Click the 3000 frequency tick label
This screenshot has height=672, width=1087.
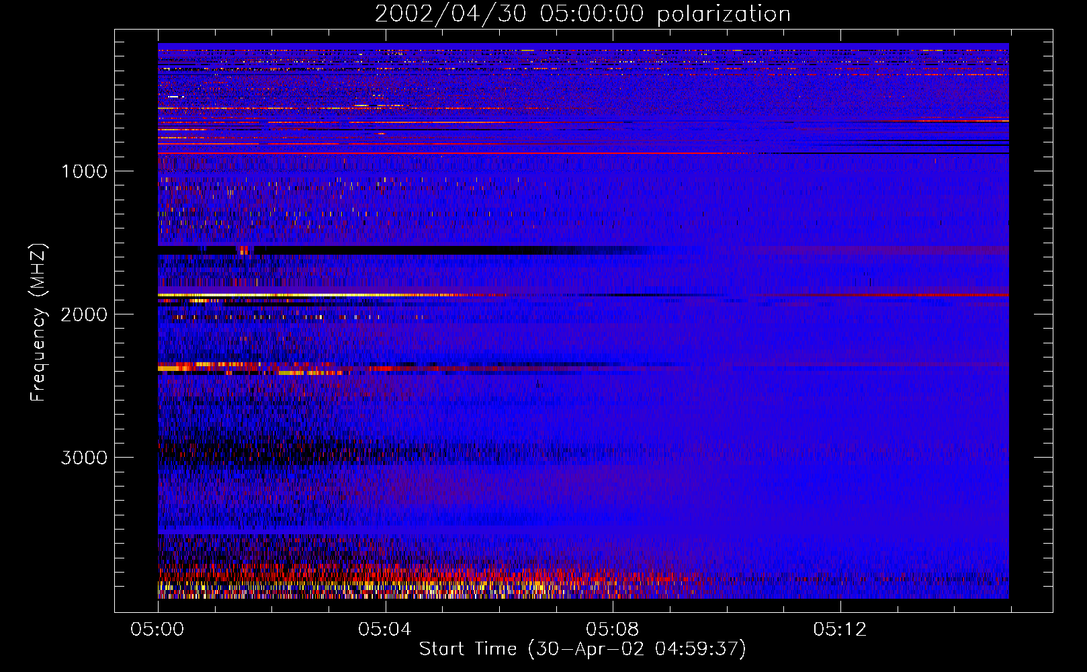[x=84, y=458]
